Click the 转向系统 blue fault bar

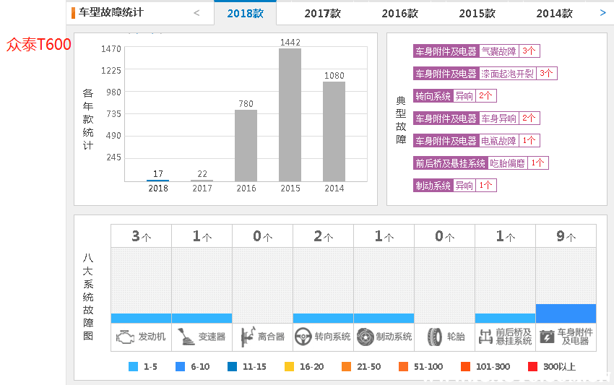pos(323,318)
